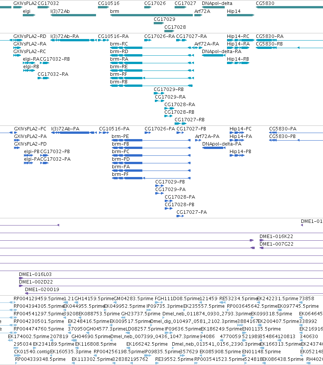
Task: Select the 'CG10516-PA' protein label
Action: (x=114, y=129)
